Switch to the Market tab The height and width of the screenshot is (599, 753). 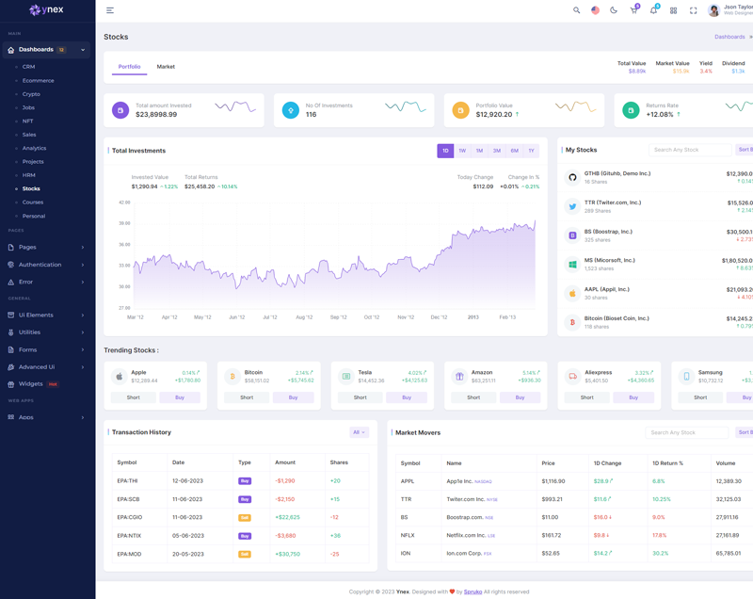pos(166,67)
